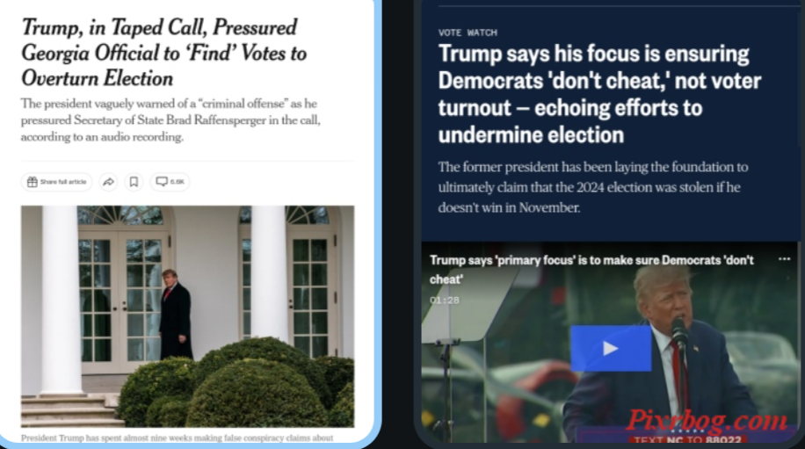Viewport: 805px width, 449px height.
Task: Click the White House colonnade photo
Action: point(187,316)
